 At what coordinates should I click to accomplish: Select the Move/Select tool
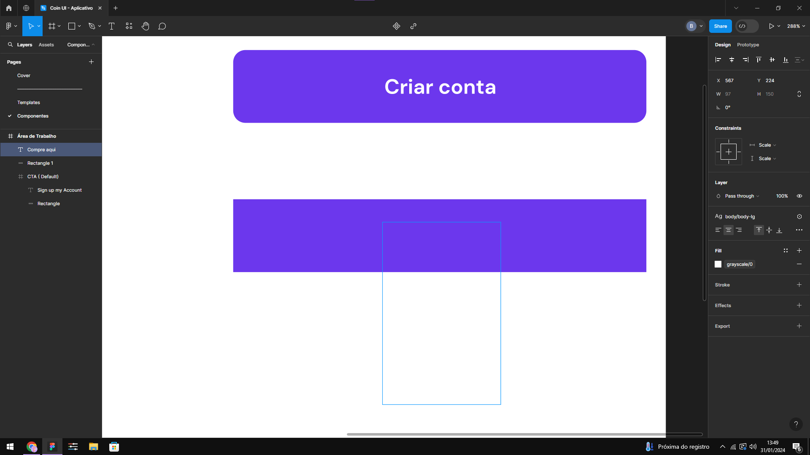click(x=31, y=26)
